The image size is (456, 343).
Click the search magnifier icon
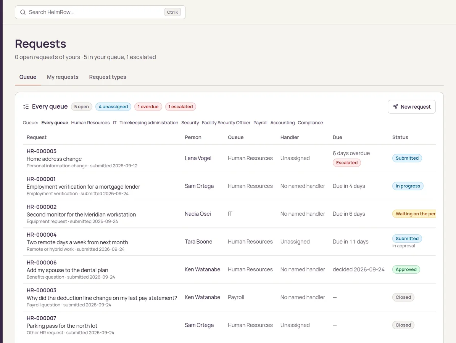pos(23,12)
